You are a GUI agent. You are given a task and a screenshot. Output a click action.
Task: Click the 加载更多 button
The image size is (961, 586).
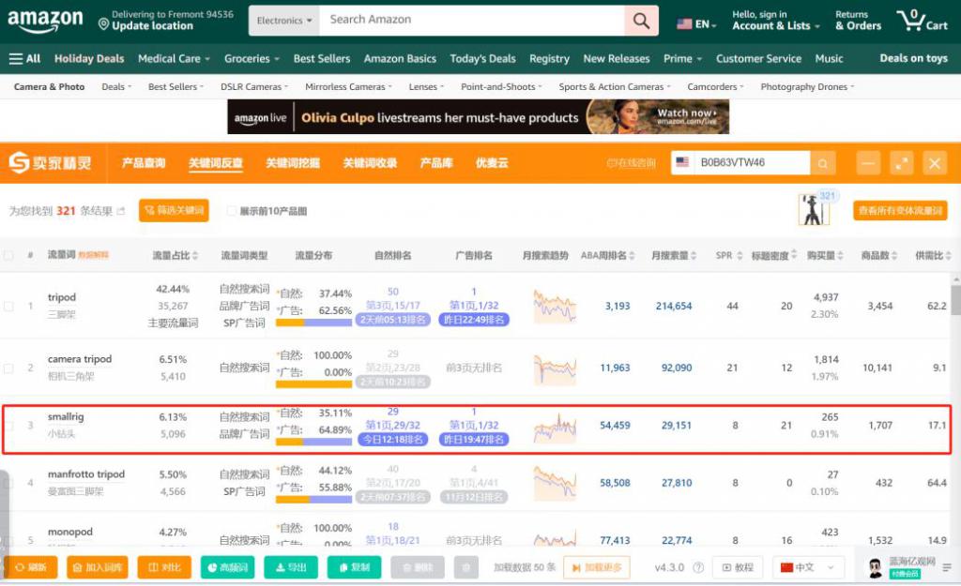(596, 567)
